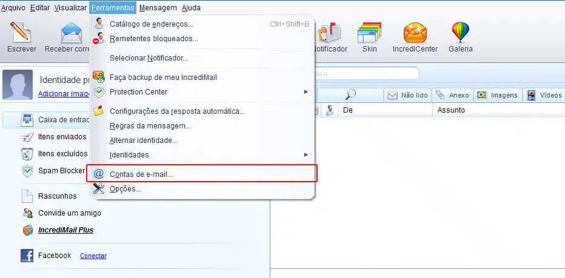Click the Receber correio mail icon
Screen dimensions: 565x278
click(72, 33)
